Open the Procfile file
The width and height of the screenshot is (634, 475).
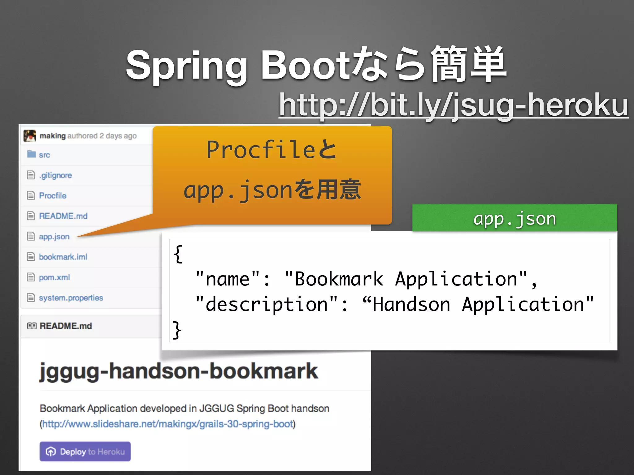[x=53, y=195]
